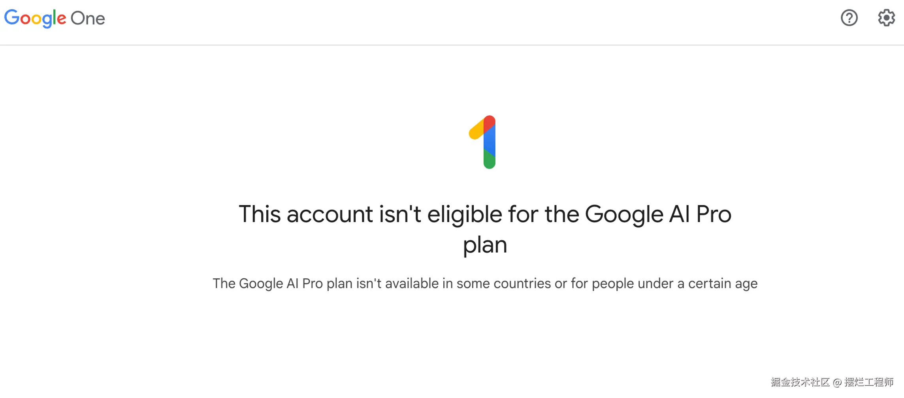Click the "掘金技术社区" watermark text
The width and height of the screenshot is (904, 398).
(x=800, y=382)
